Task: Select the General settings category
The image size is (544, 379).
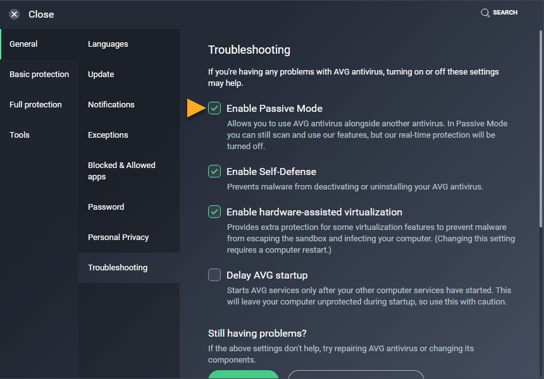Action: pyautogui.click(x=39, y=44)
